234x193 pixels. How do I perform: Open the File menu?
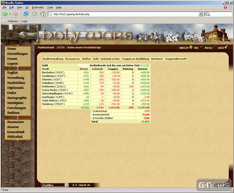point(4,8)
